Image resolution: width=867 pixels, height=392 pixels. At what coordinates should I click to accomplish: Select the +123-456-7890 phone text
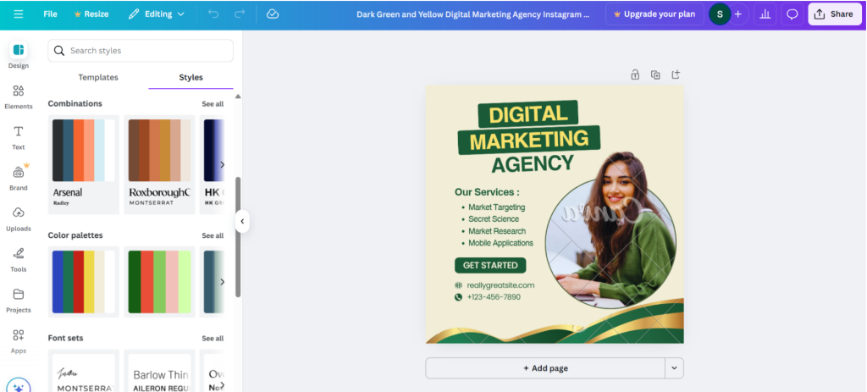point(494,297)
